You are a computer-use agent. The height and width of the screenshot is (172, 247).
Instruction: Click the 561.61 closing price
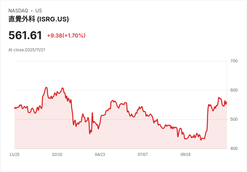[25, 36]
